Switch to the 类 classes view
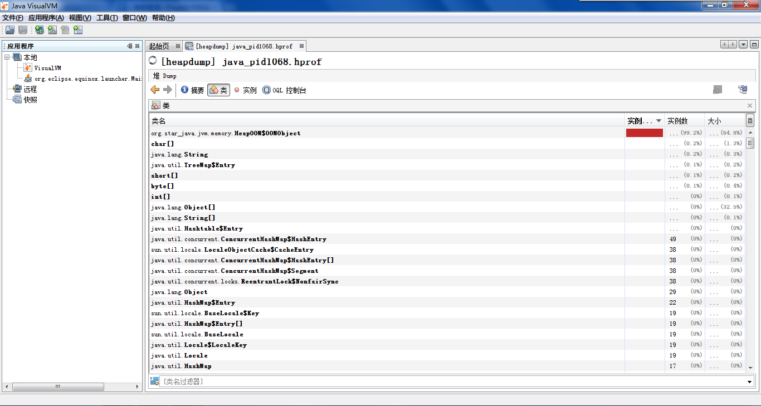This screenshot has width=761, height=406. (x=218, y=90)
